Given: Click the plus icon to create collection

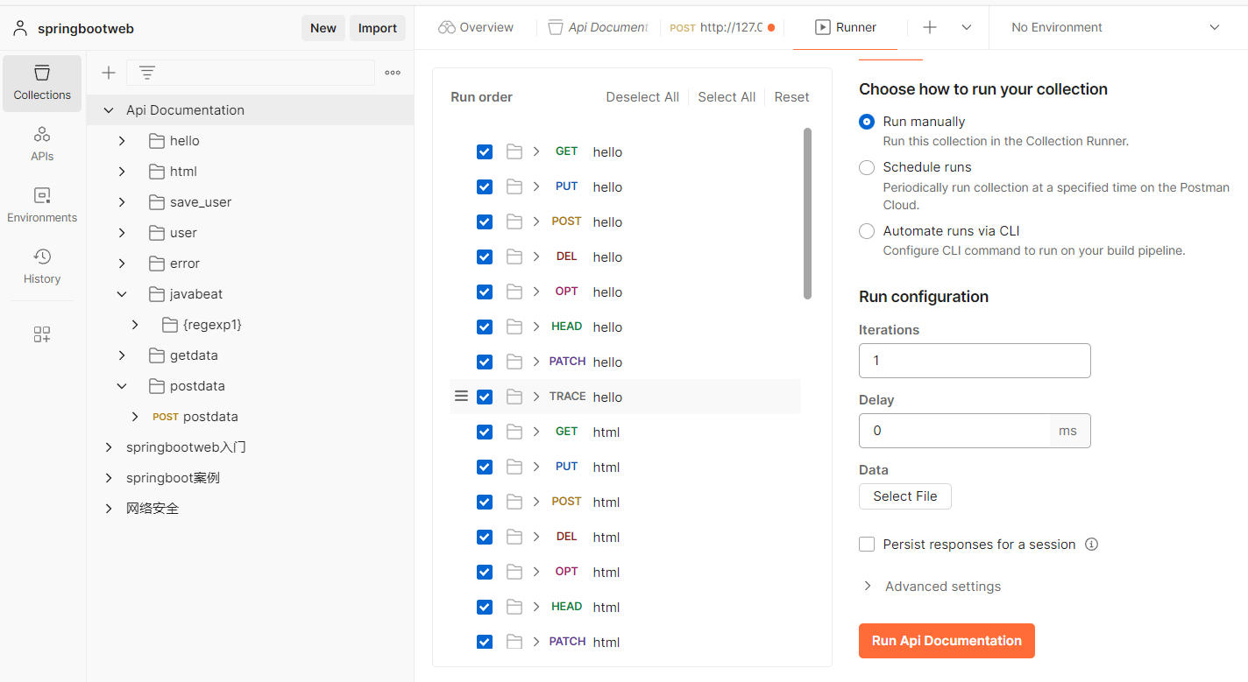Looking at the screenshot, I should click(x=109, y=73).
